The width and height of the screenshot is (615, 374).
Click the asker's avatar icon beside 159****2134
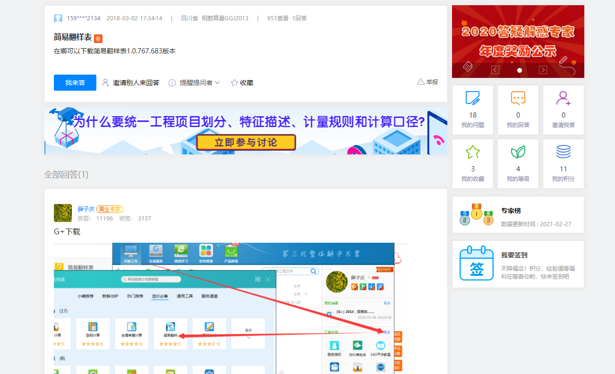pyautogui.click(x=58, y=18)
